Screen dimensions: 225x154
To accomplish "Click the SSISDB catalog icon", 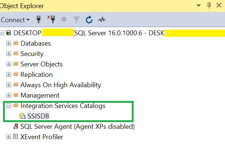I will (x=22, y=116).
